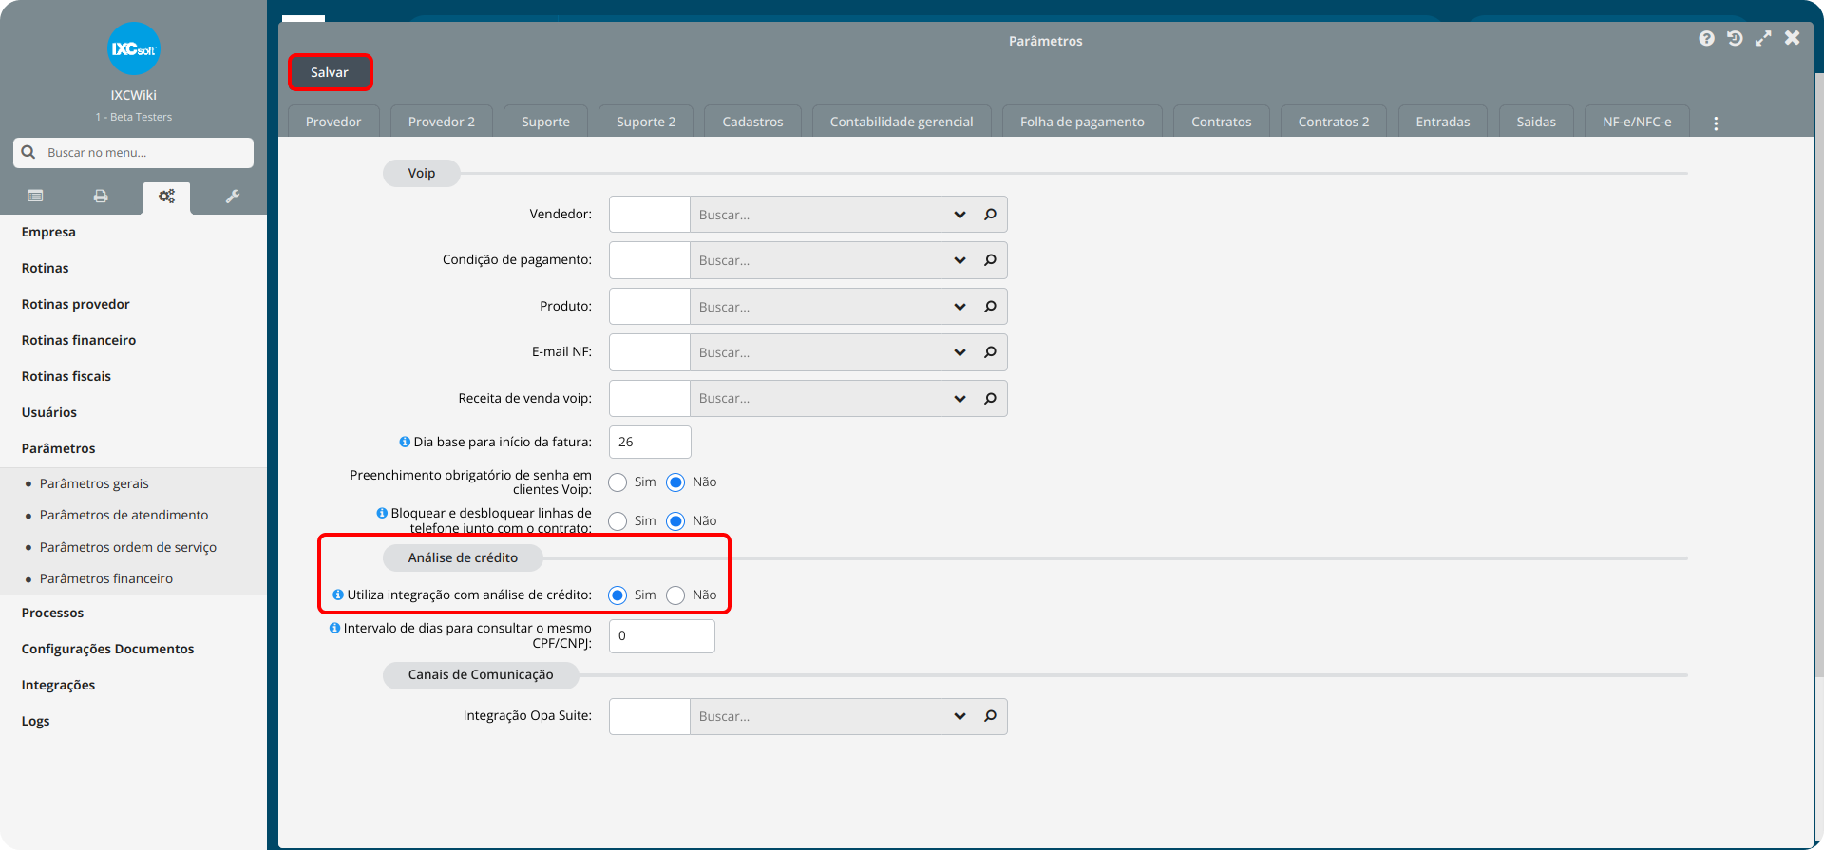Click the Buscar no menu search field
The image size is (1824, 850).
coord(133,152)
